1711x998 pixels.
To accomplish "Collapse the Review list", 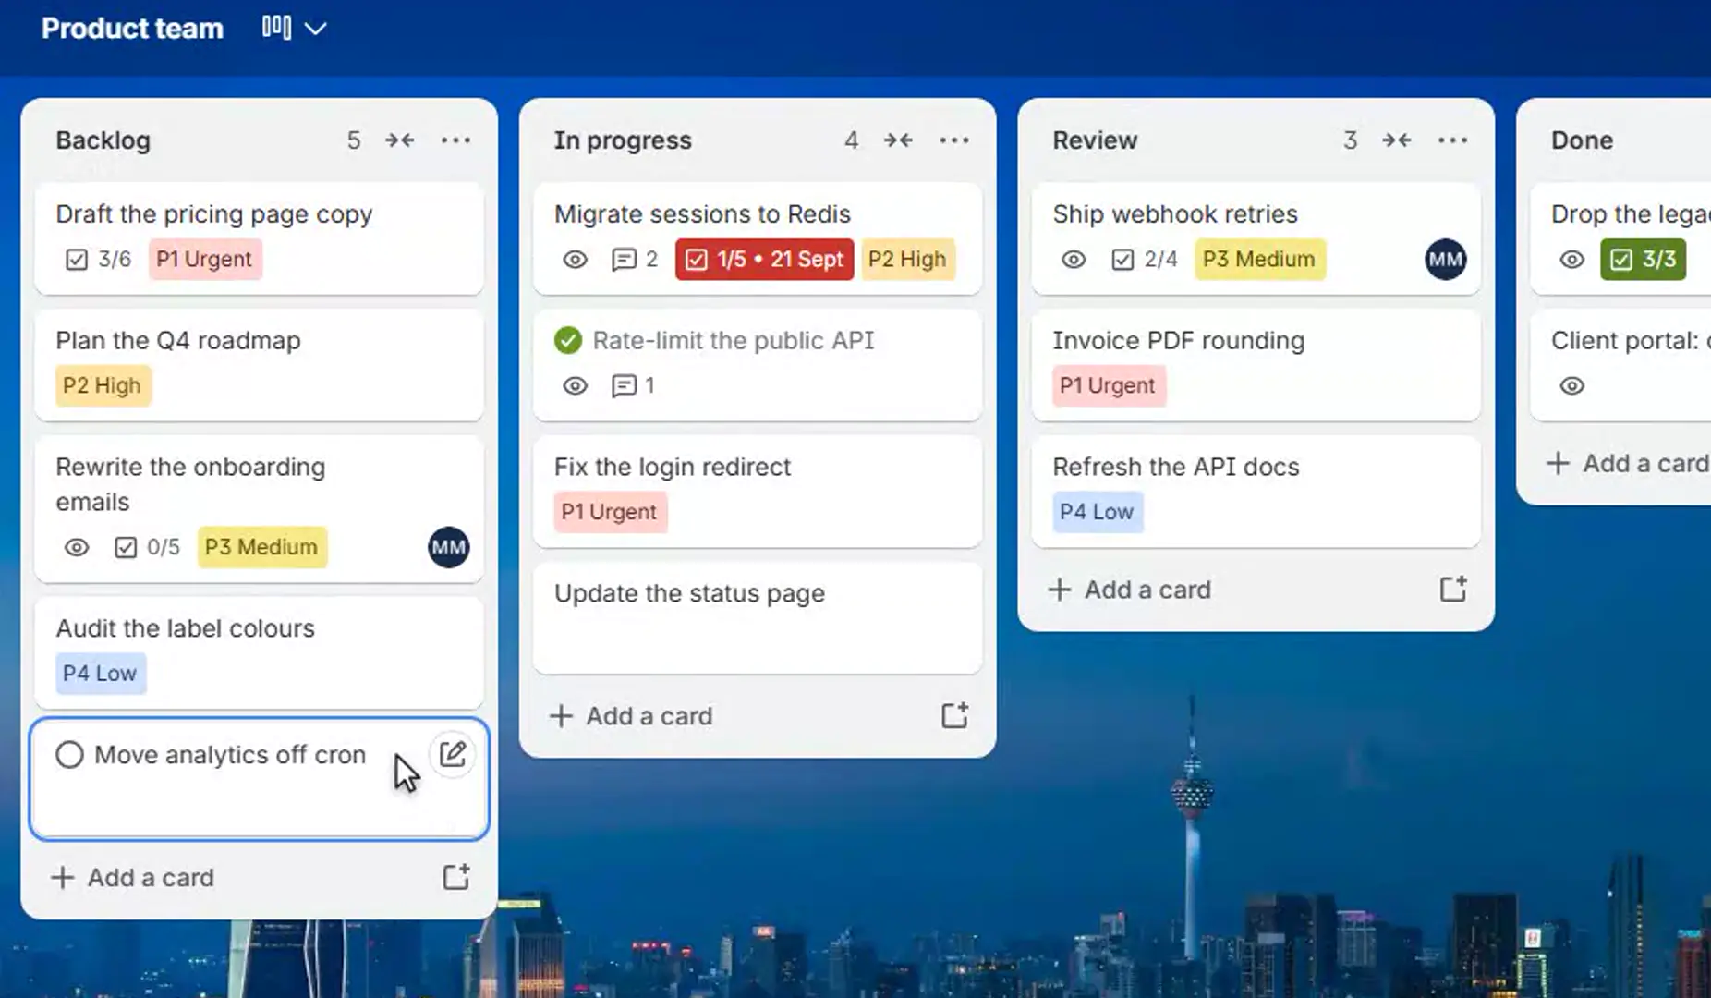I will (x=1397, y=140).
